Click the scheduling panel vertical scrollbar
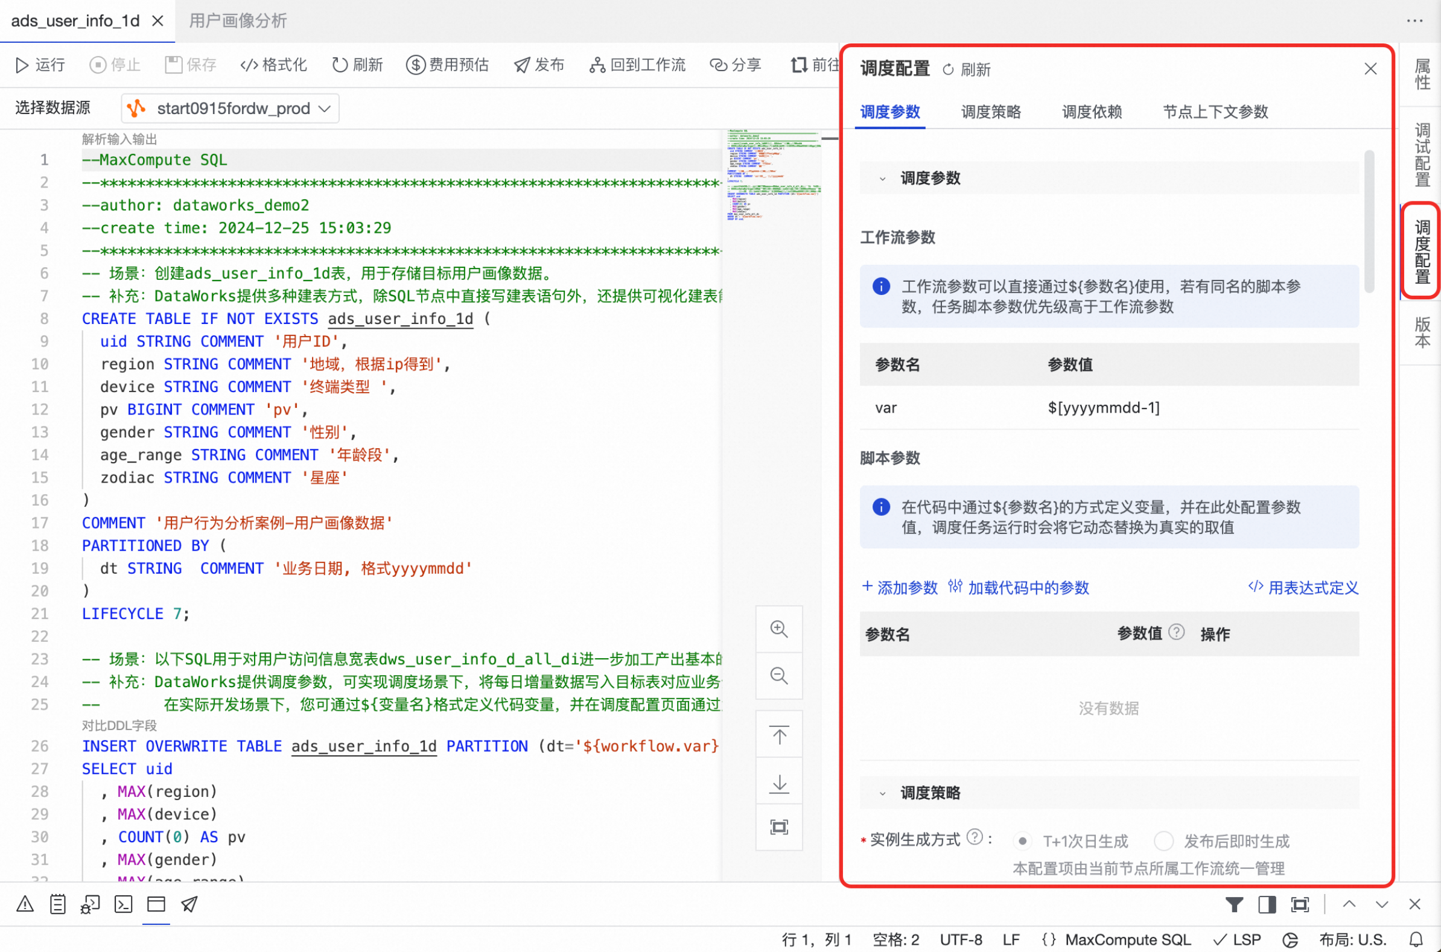 coord(1369,221)
